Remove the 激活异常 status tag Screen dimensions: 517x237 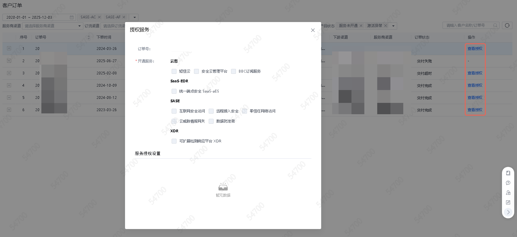(x=386, y=26)
